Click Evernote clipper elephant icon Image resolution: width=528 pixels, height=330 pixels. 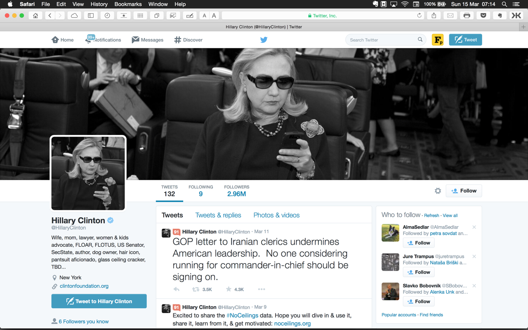pyautogui.click(x=500, y=16)
